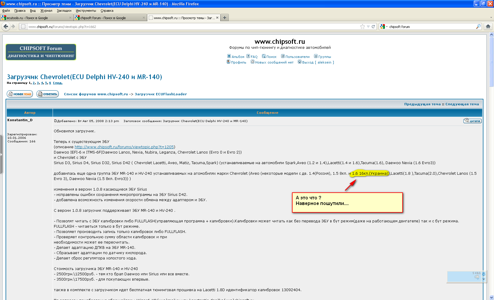Switch to ecutools.ru Google search tab

(x=36, y=18)
